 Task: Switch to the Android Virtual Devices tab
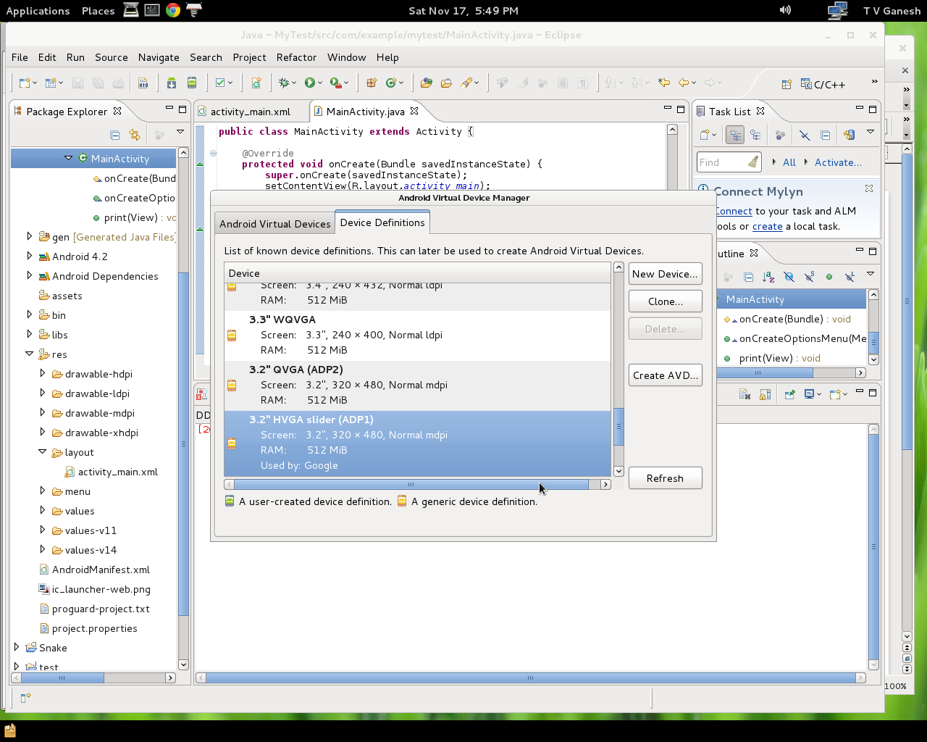pos(274,224)
